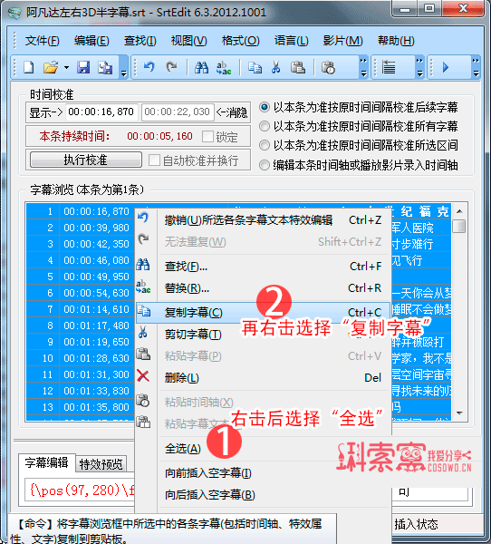Open the dropdown arrow beside Open folder icon
491x544 pixels.
click(x=66, y=68)
